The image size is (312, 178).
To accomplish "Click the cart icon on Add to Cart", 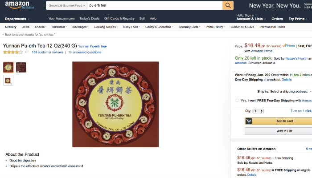I will click(x=250, y=121).
